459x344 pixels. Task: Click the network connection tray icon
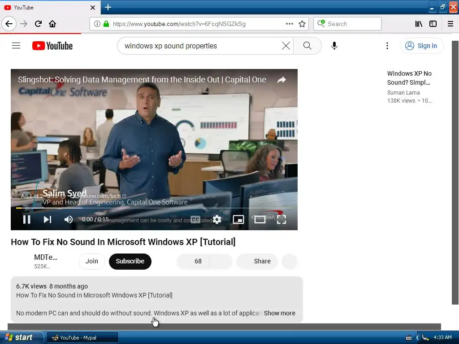(x=426, y=338)
